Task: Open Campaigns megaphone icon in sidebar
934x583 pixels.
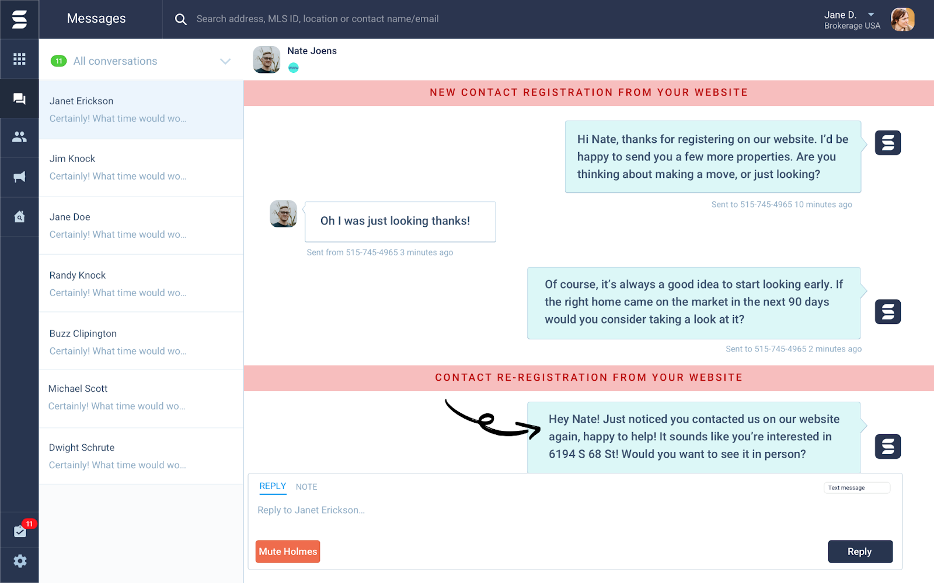Action: [19, 177]
